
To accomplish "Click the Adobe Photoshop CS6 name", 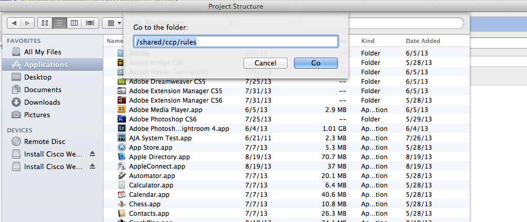I will click(163, 119).
